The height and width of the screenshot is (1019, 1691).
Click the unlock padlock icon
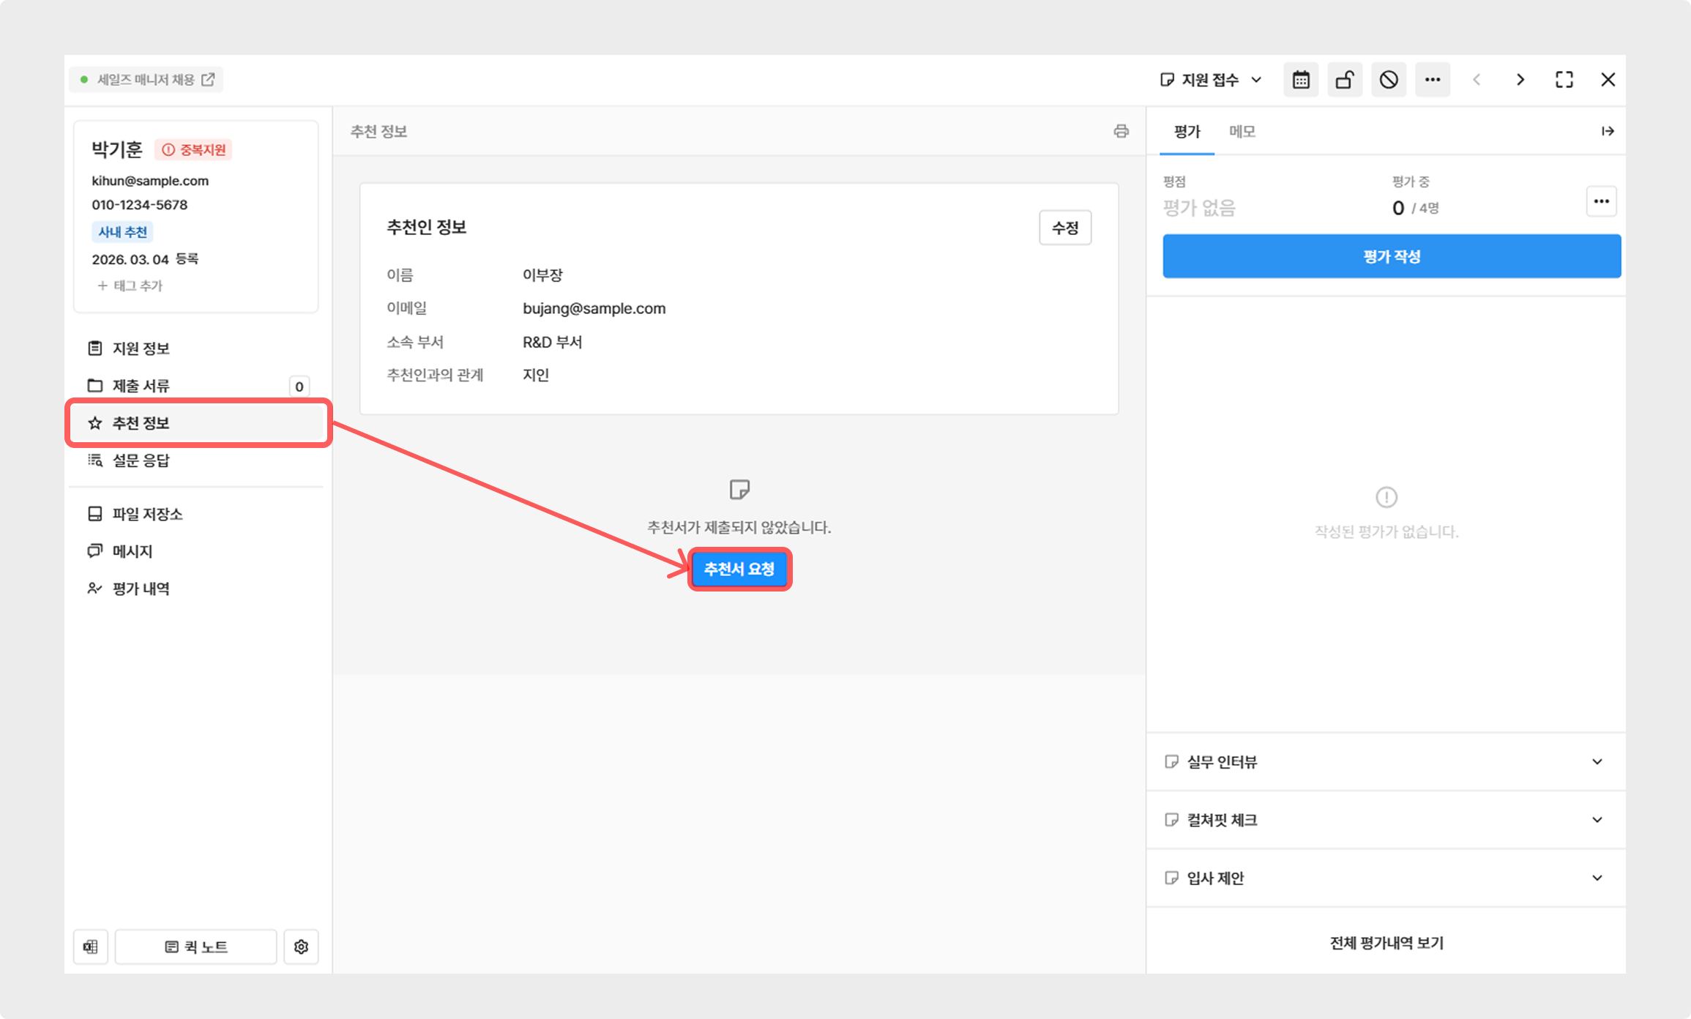1345,80
